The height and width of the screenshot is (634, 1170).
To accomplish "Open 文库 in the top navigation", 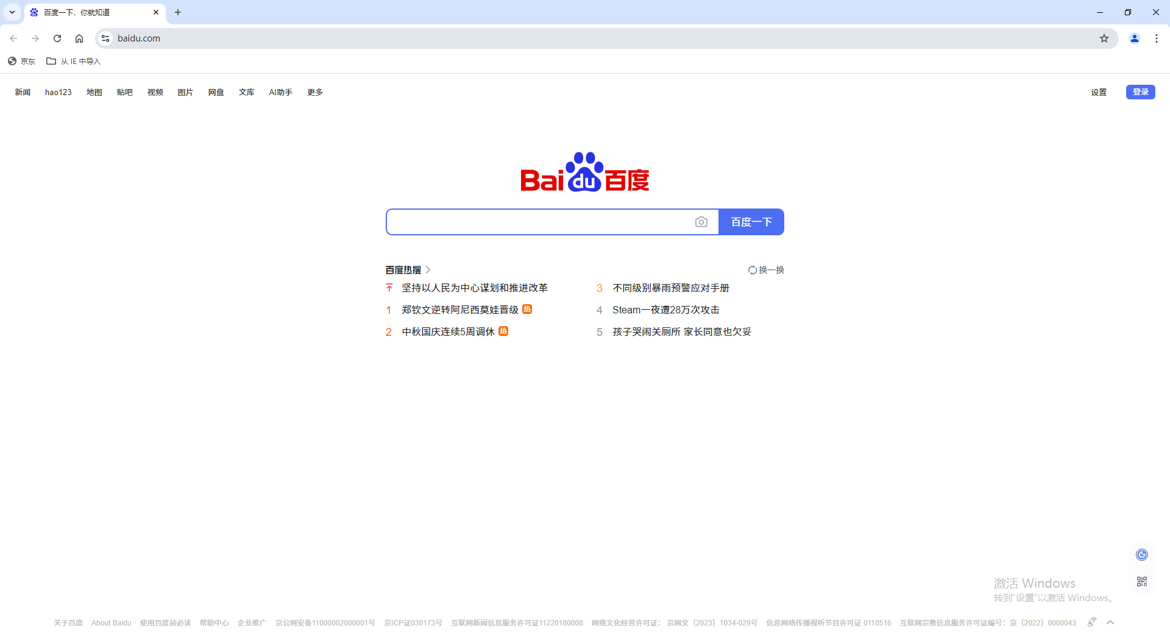I will coord(247,92).
